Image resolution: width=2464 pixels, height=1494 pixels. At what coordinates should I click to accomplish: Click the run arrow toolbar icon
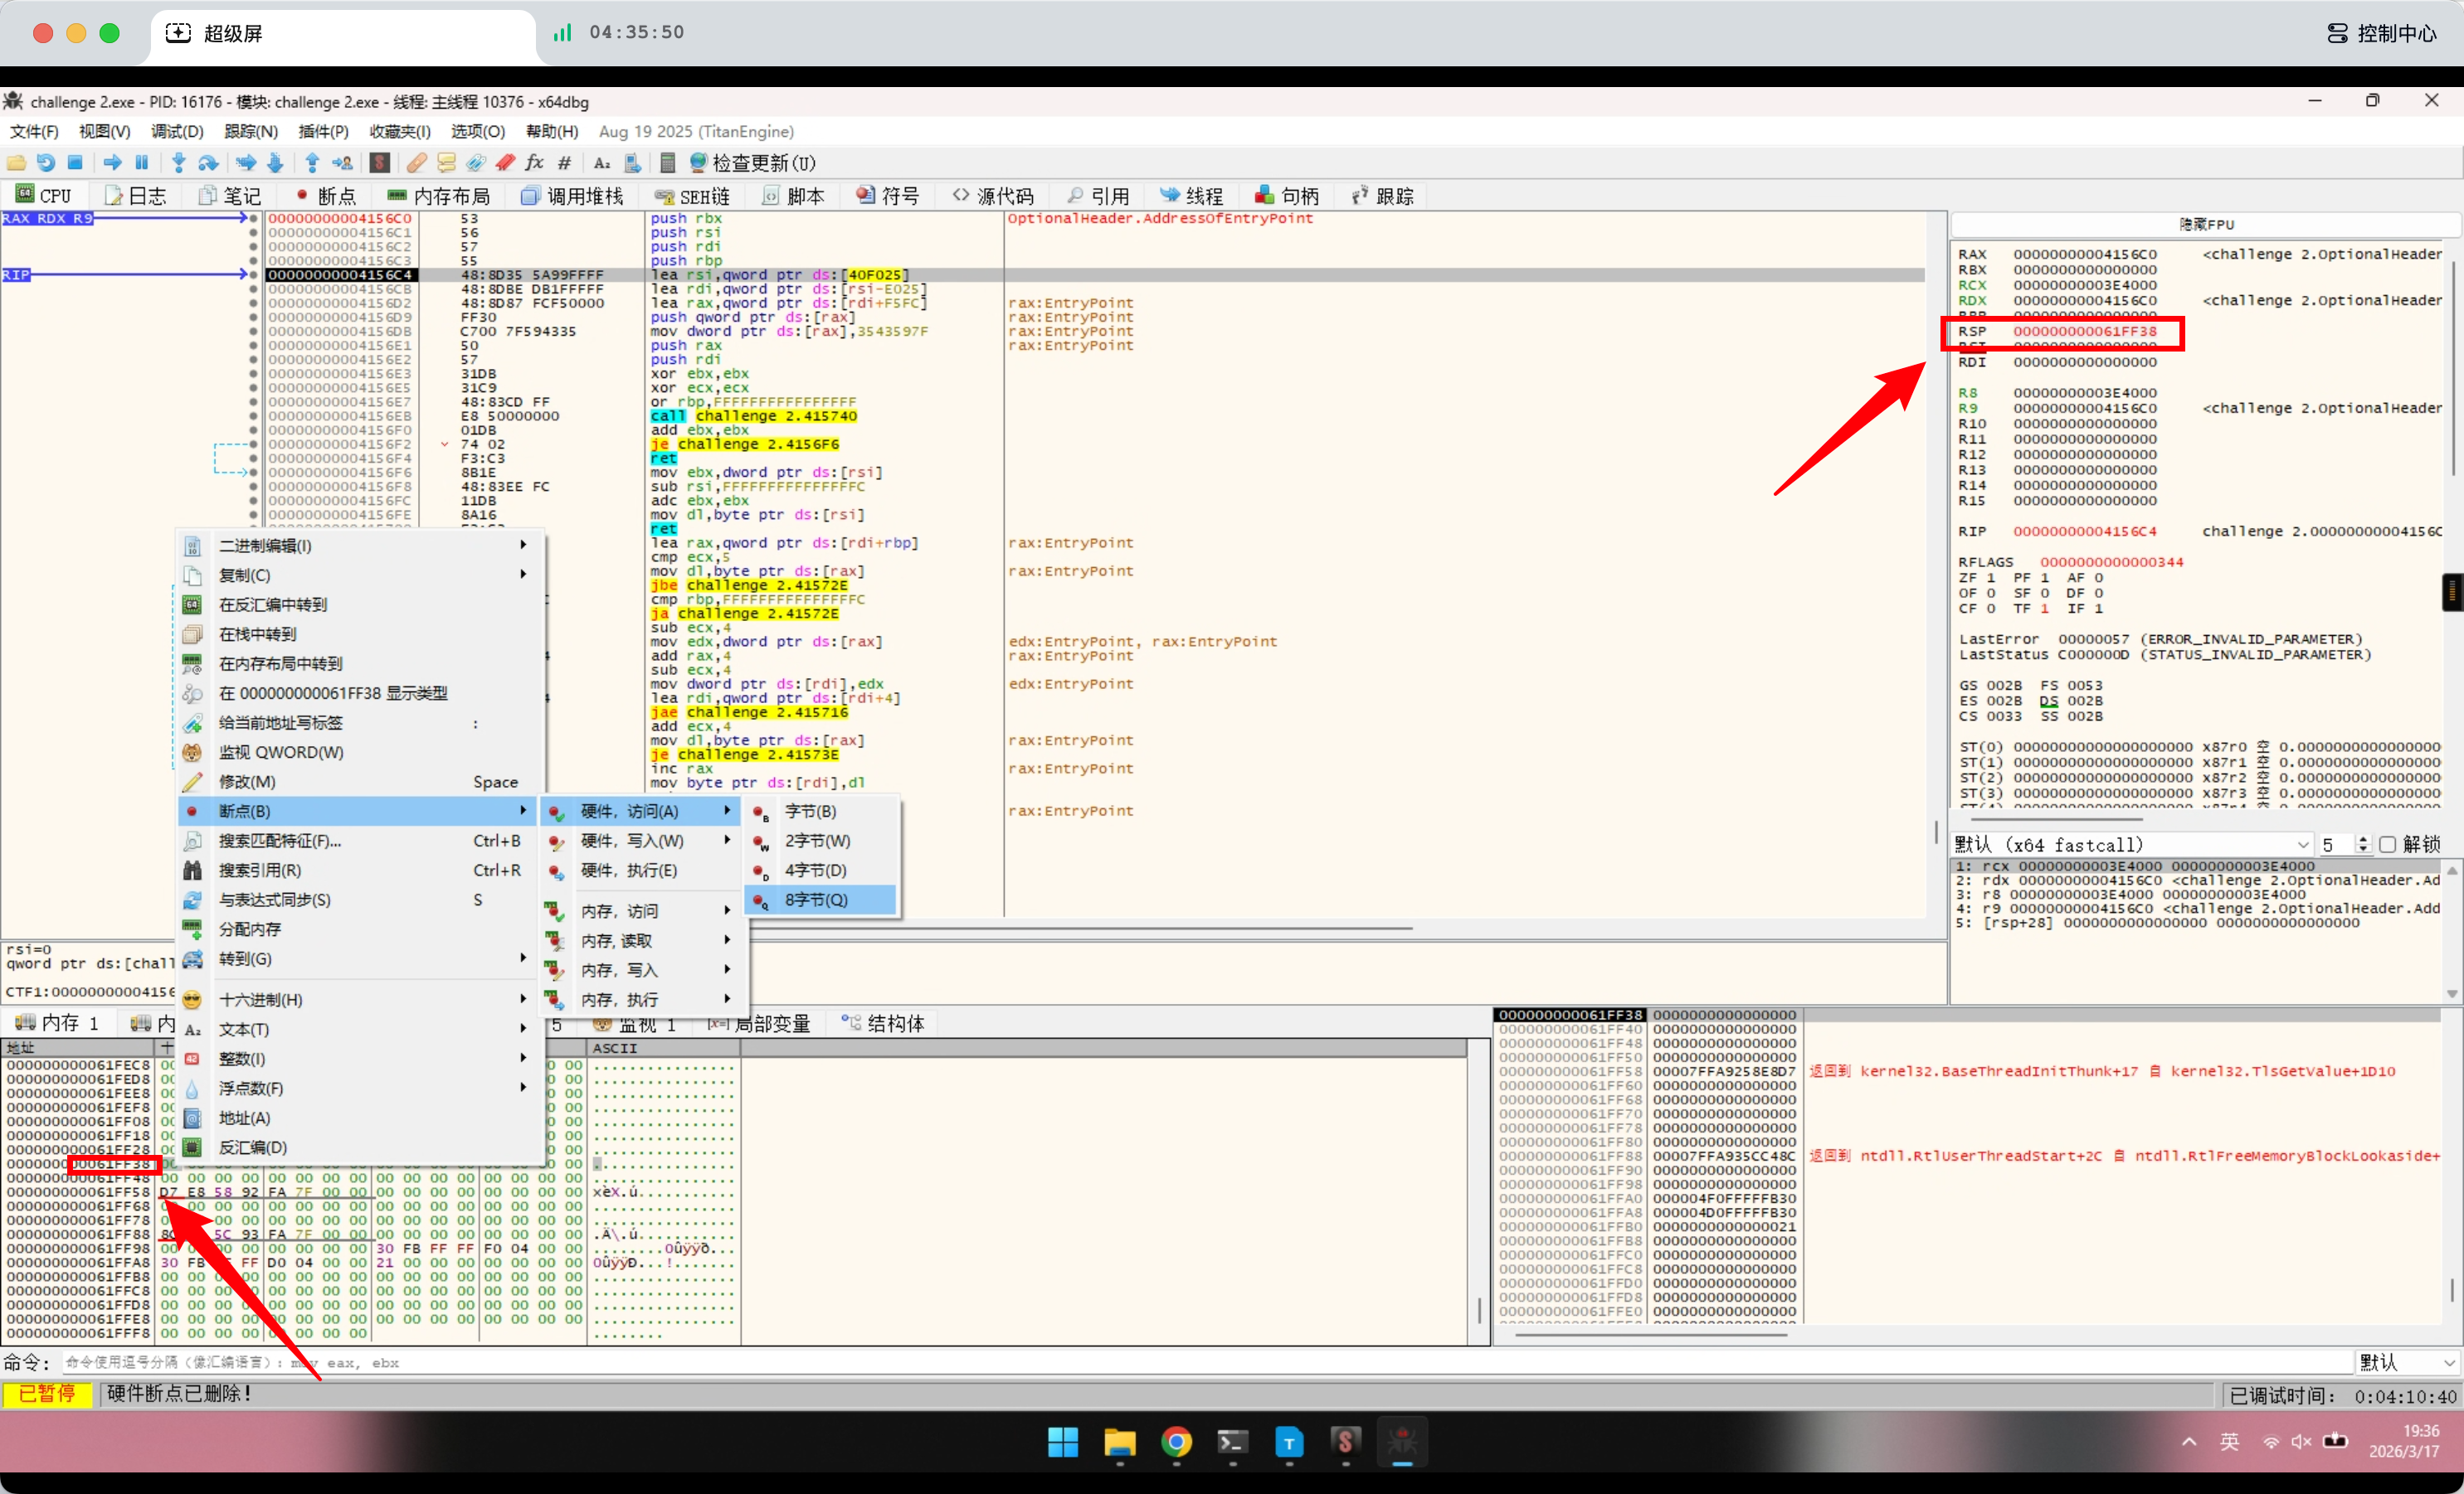(112, 162)
